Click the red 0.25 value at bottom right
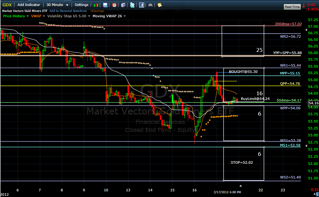This screenshot has width=319, height=197. click(315, 189)
